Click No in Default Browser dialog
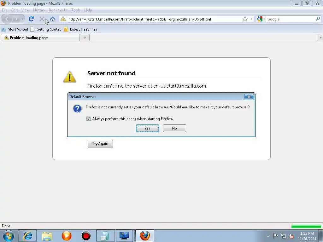323x242 pixels. pos(174,128)
